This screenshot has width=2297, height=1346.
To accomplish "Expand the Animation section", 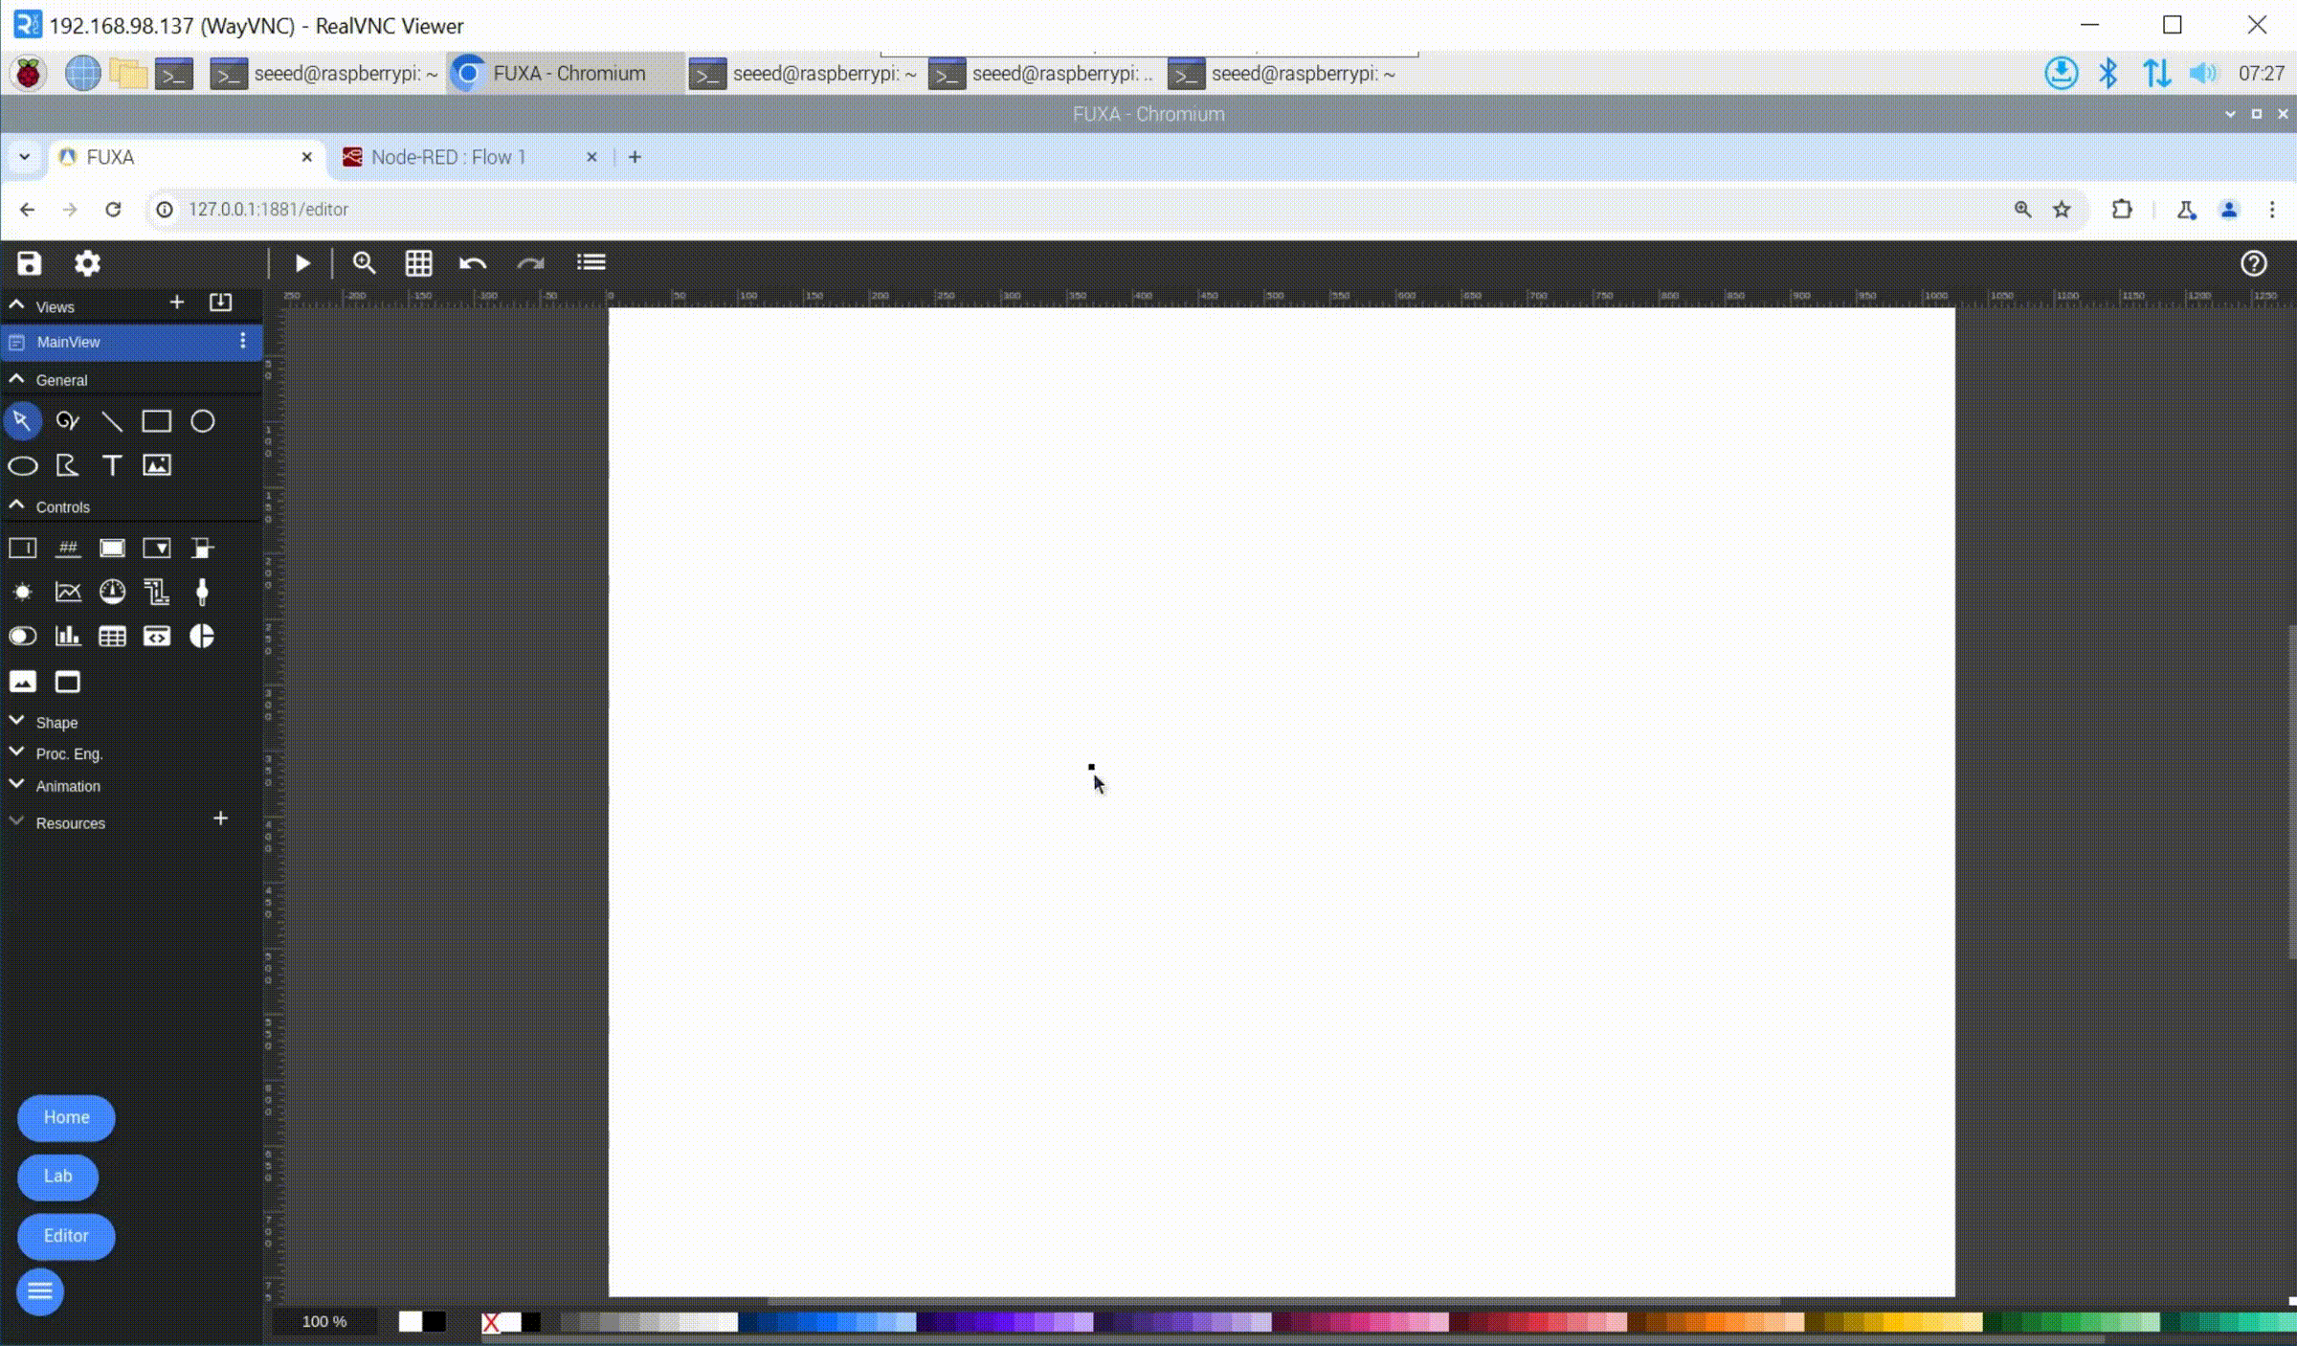I will pyautogui.click(x=67, y=786).
